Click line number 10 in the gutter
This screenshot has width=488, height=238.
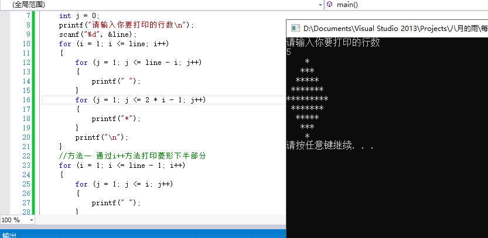tap(26, 44)
